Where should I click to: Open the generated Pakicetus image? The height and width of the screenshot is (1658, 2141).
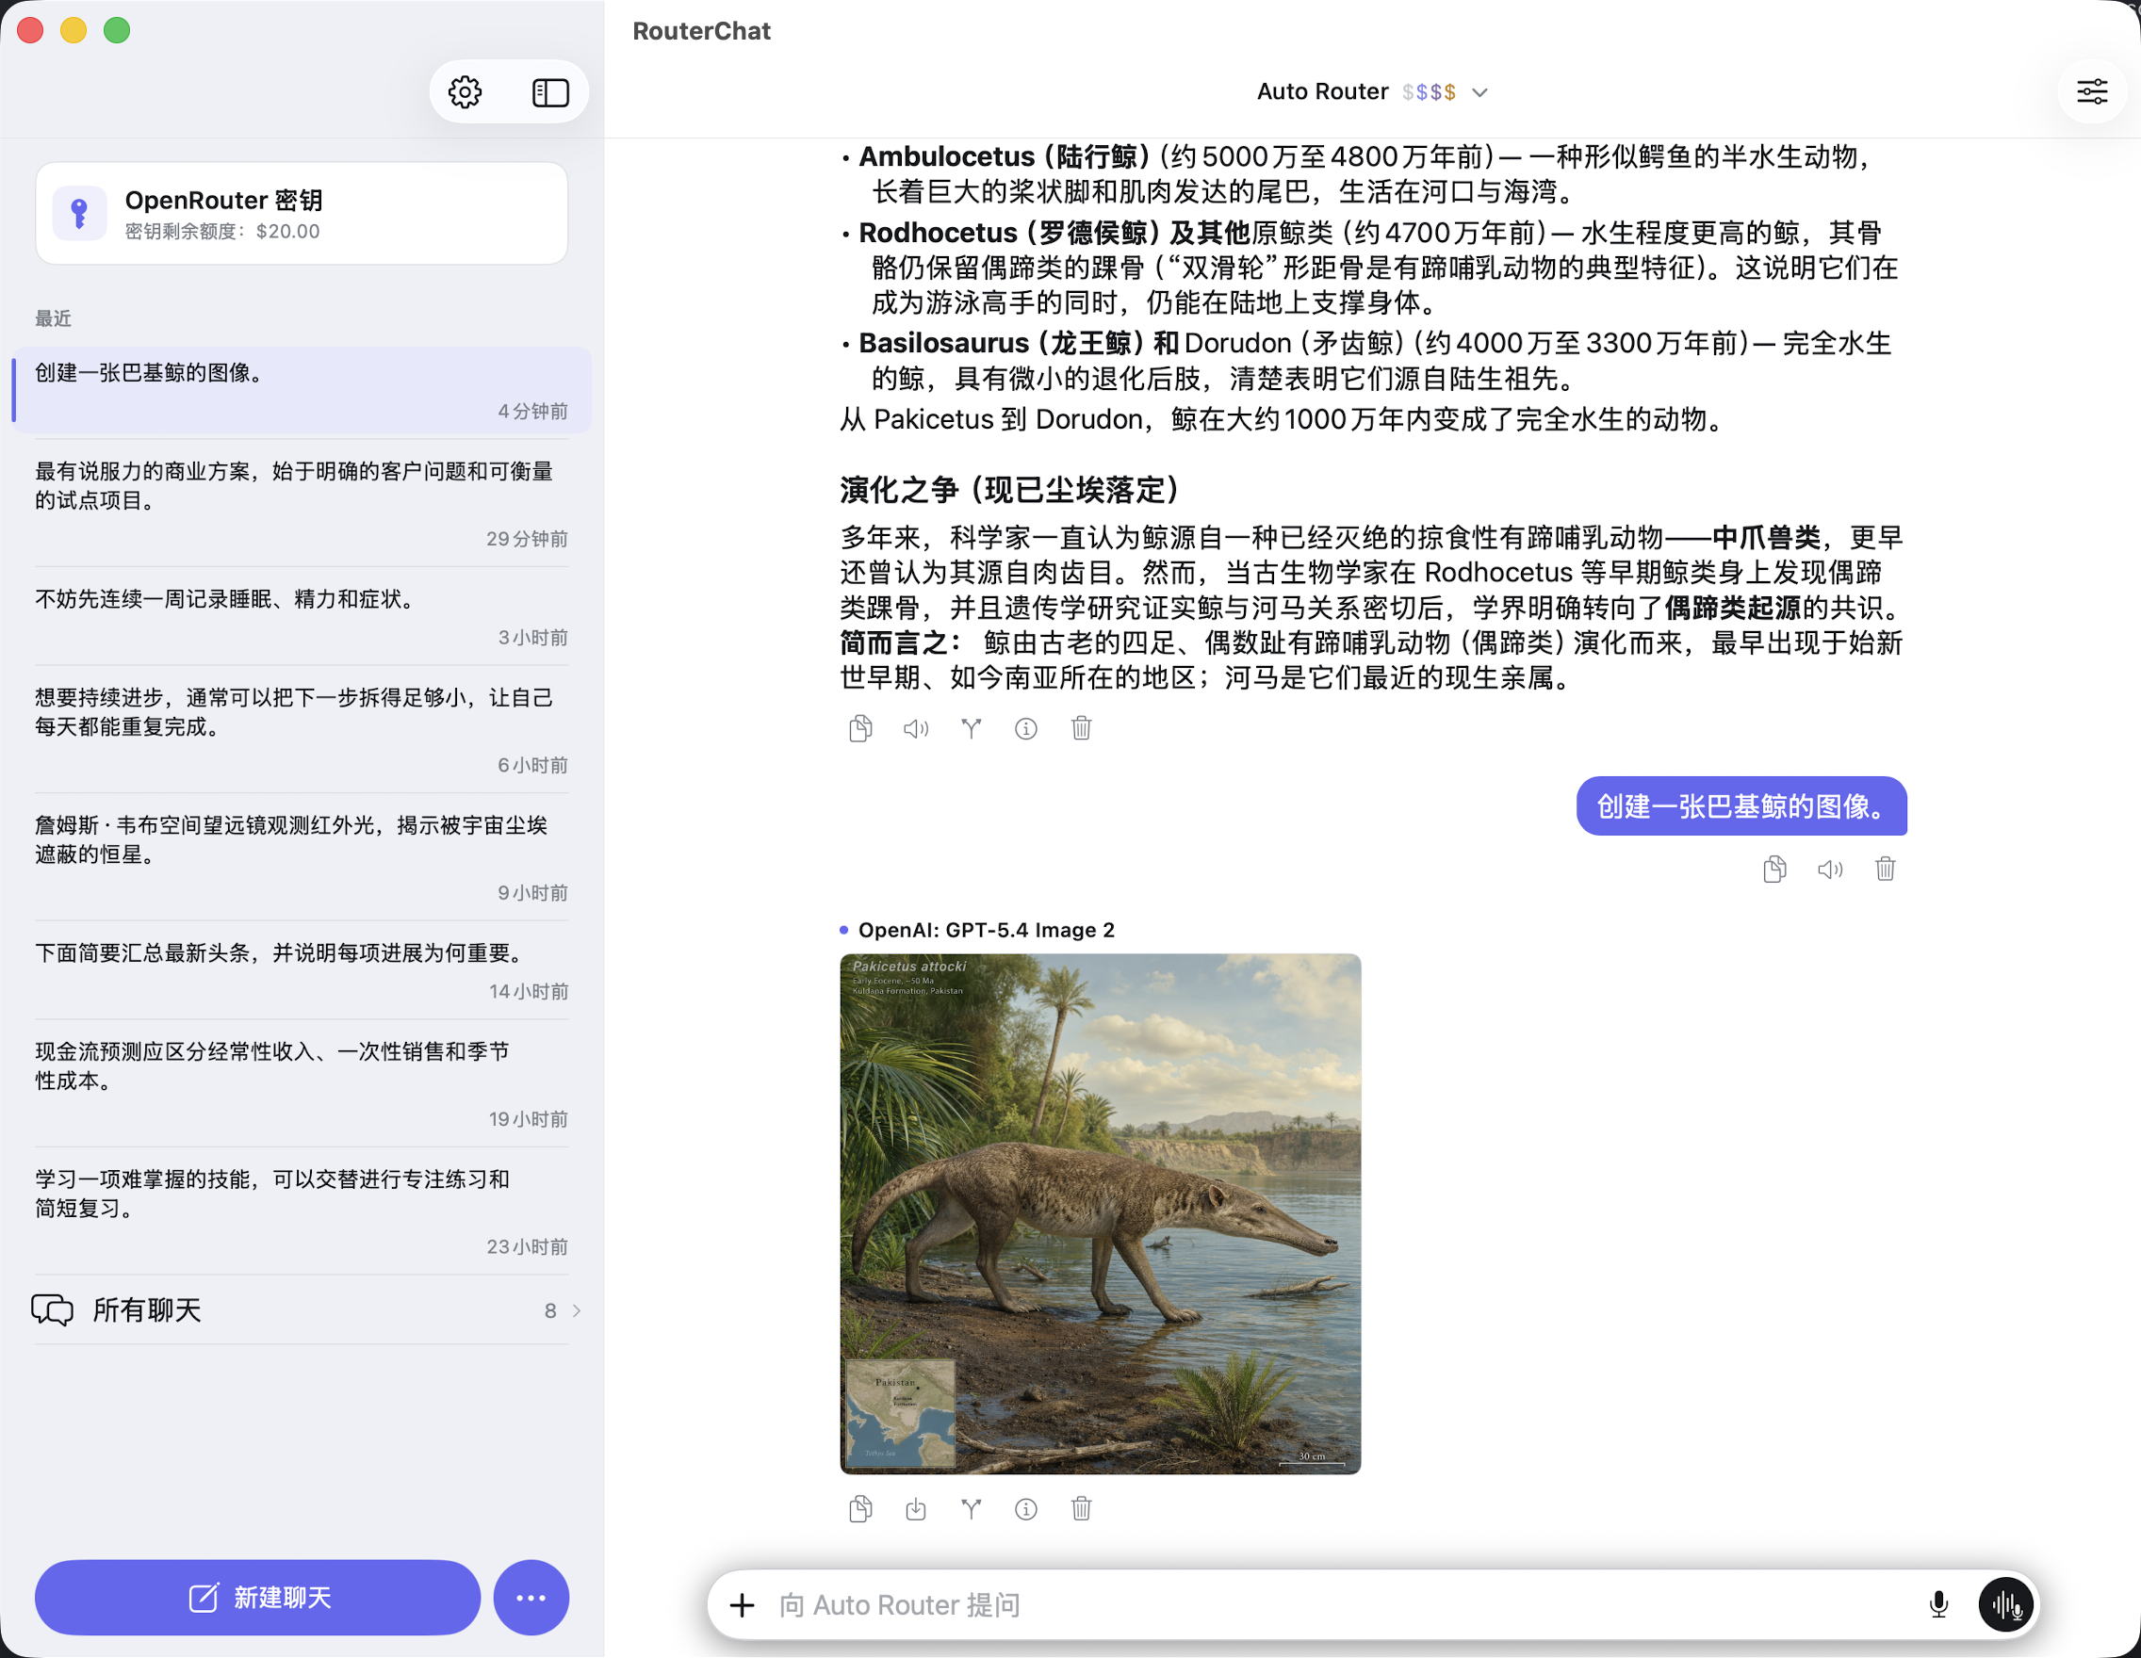click(x=1100, y=1214)
